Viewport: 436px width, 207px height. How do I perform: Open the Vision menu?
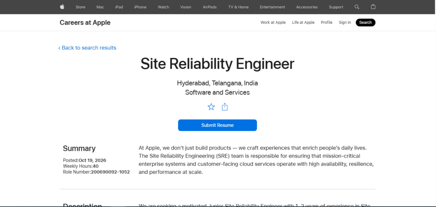[x=186, y=7]
